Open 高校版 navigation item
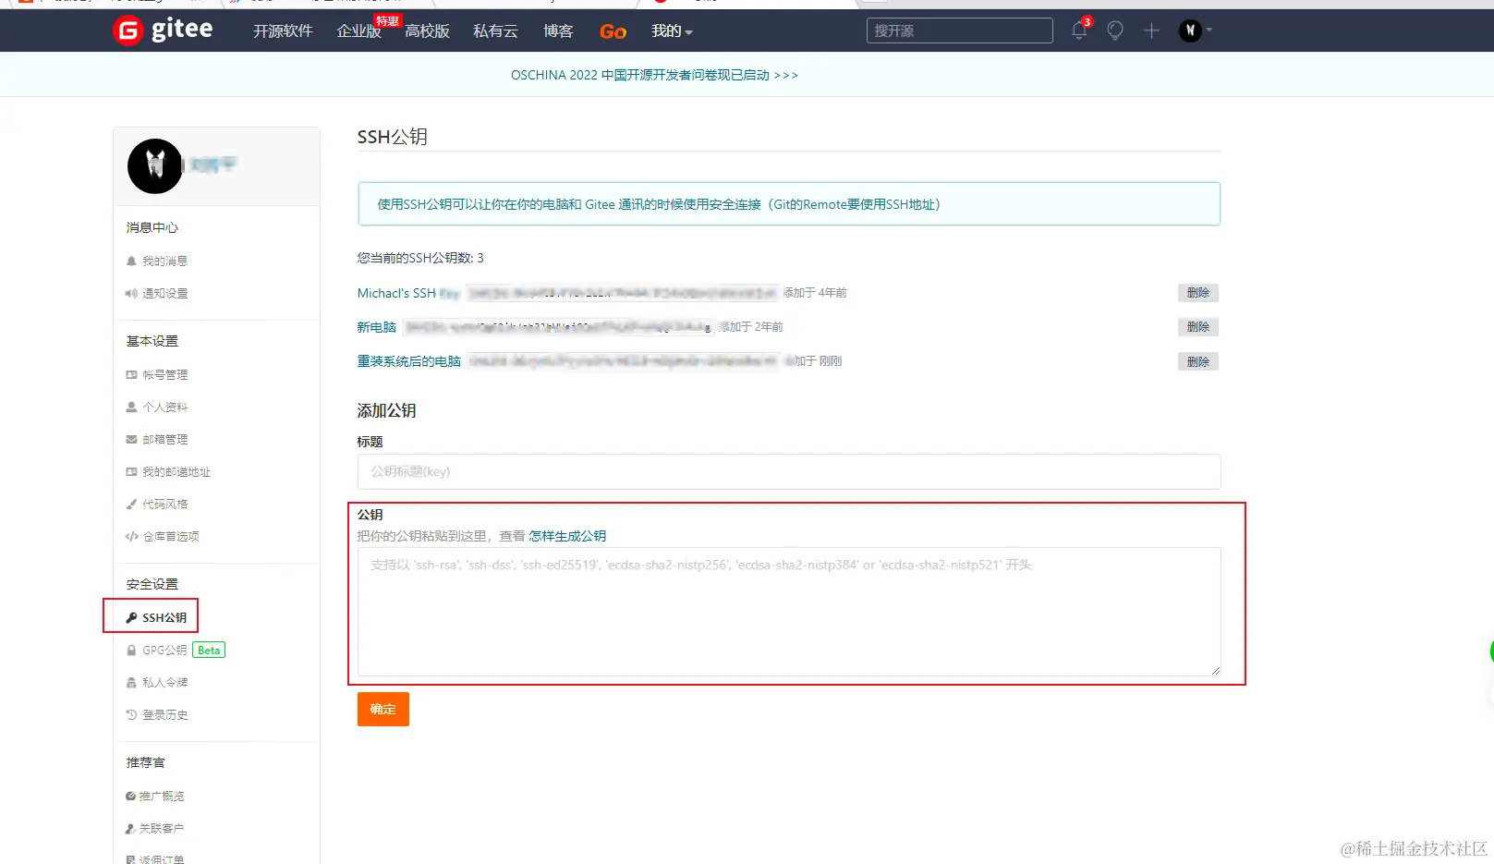1494x864 pixels. pos(427,31)
